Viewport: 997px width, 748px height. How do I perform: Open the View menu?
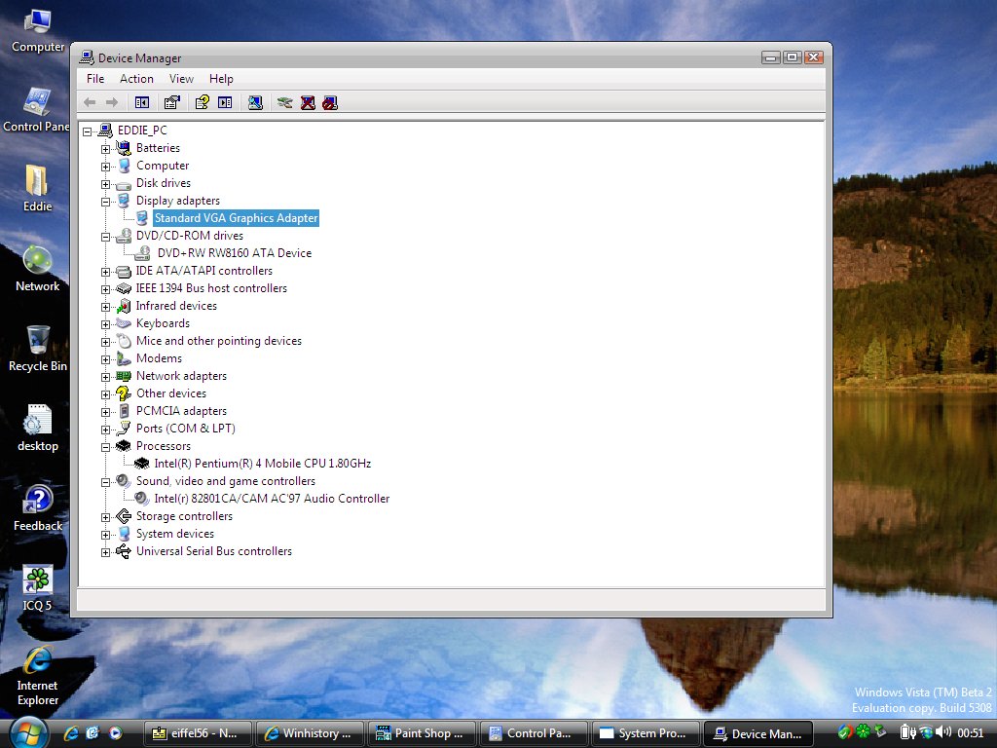coord(181,79)
